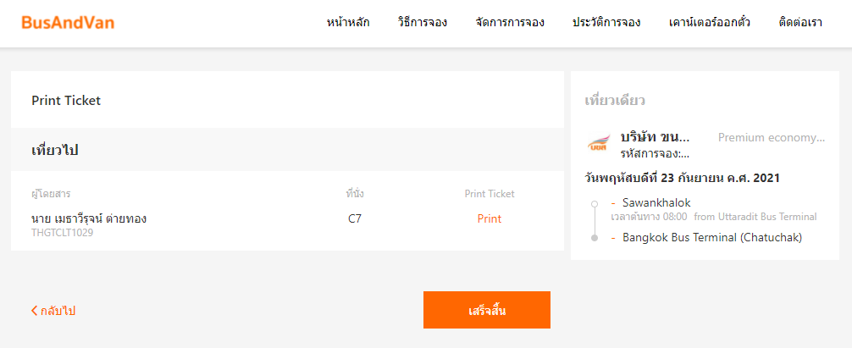Image resolution: width=852 pixels, height=348 pixels.
Task: Select seat number C7
Action: coord(355,218)
